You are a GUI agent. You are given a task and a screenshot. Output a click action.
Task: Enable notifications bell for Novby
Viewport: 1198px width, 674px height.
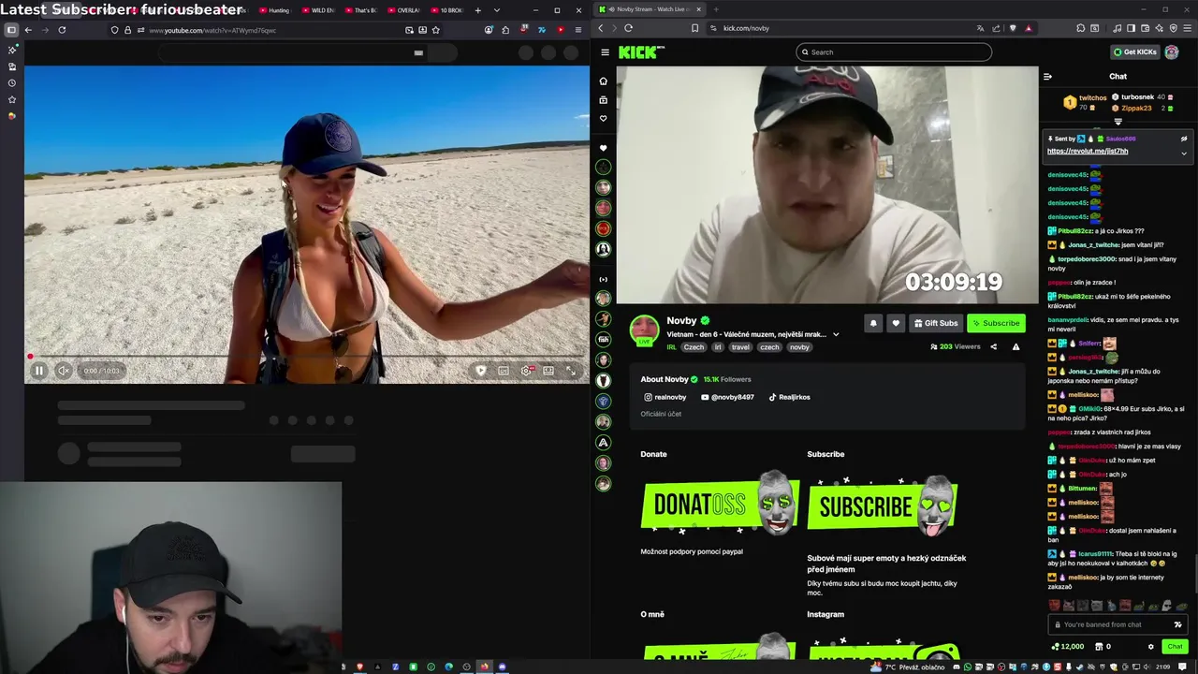pyautogui.click(x=873, y=323)
